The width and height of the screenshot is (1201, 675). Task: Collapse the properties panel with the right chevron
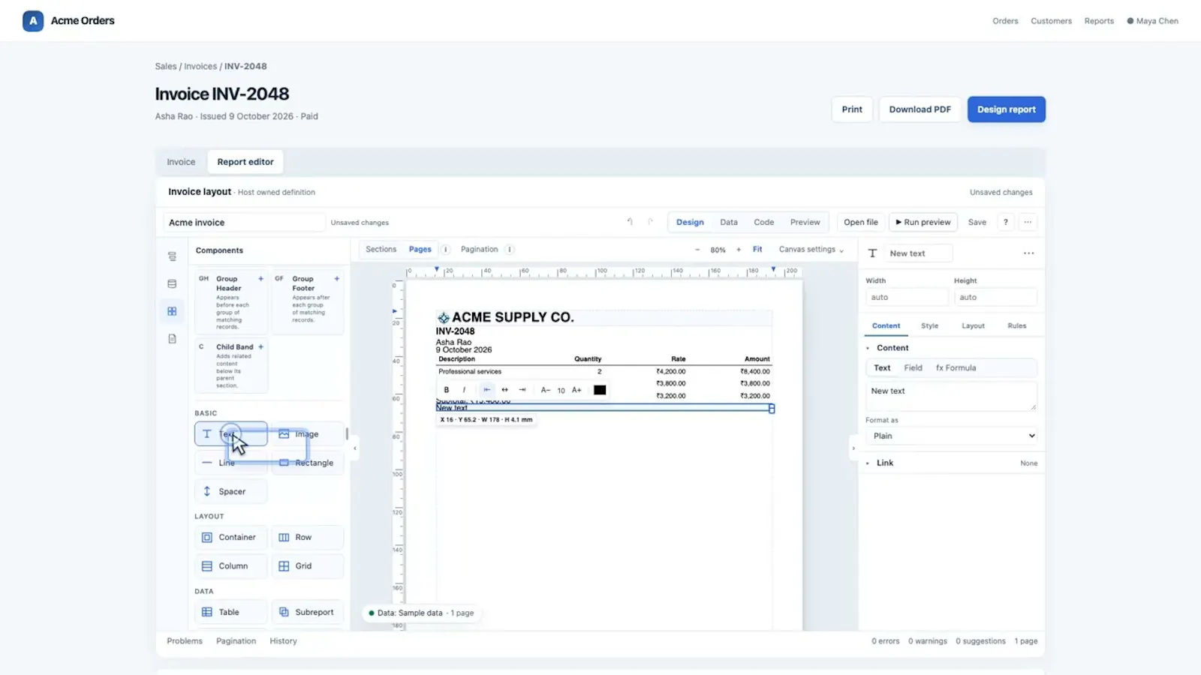(853, 448)
